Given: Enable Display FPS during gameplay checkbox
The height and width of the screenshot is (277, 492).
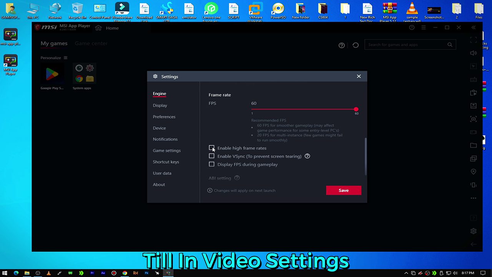Looking at the screenshot, I should (211, 164).
